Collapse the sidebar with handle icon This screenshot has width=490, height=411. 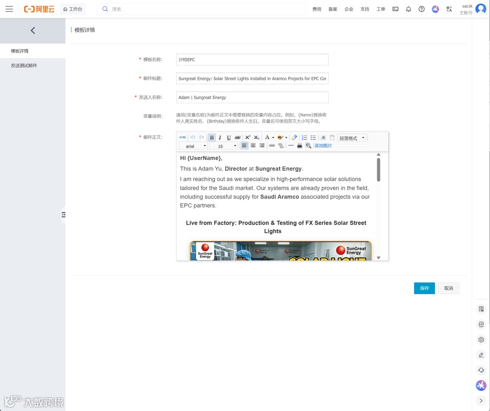pyautogui.click(x=63, y=215)
